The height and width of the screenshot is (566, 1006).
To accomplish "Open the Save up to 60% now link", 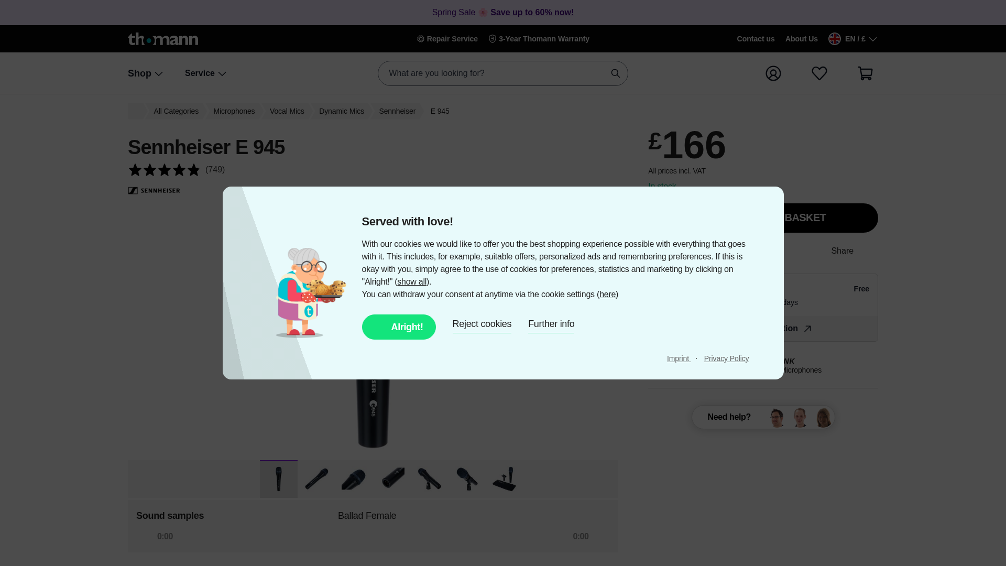I will pos(532,12).
